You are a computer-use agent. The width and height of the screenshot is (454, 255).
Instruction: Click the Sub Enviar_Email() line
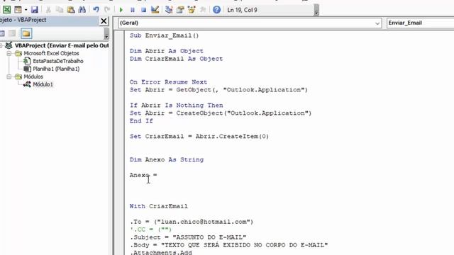pos(164,35)
